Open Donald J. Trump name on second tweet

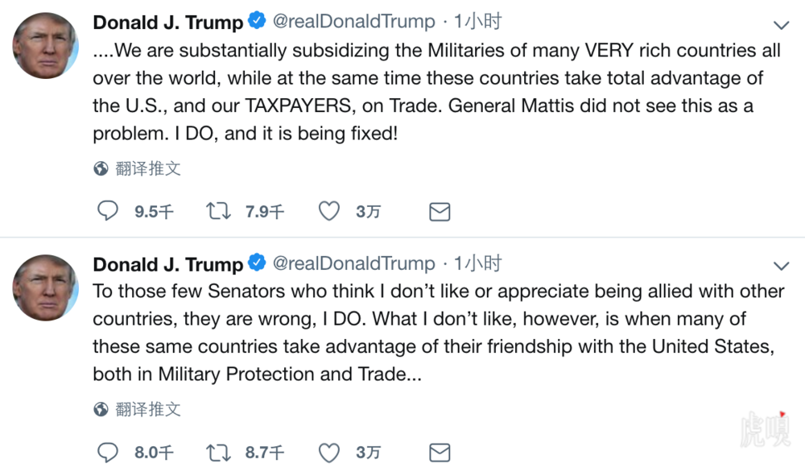(x=167, y=264)
